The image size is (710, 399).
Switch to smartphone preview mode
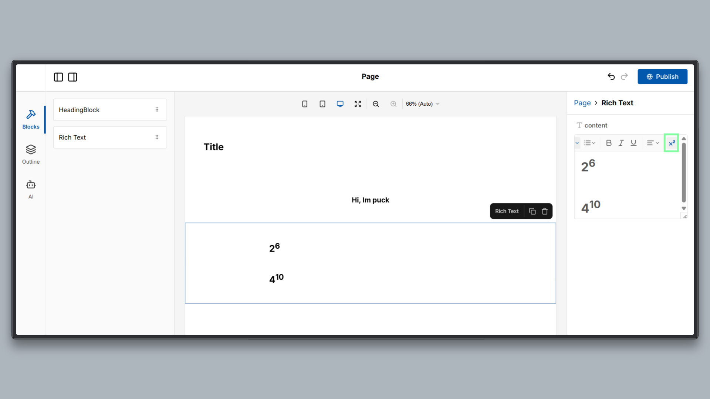tap(304, 104)
